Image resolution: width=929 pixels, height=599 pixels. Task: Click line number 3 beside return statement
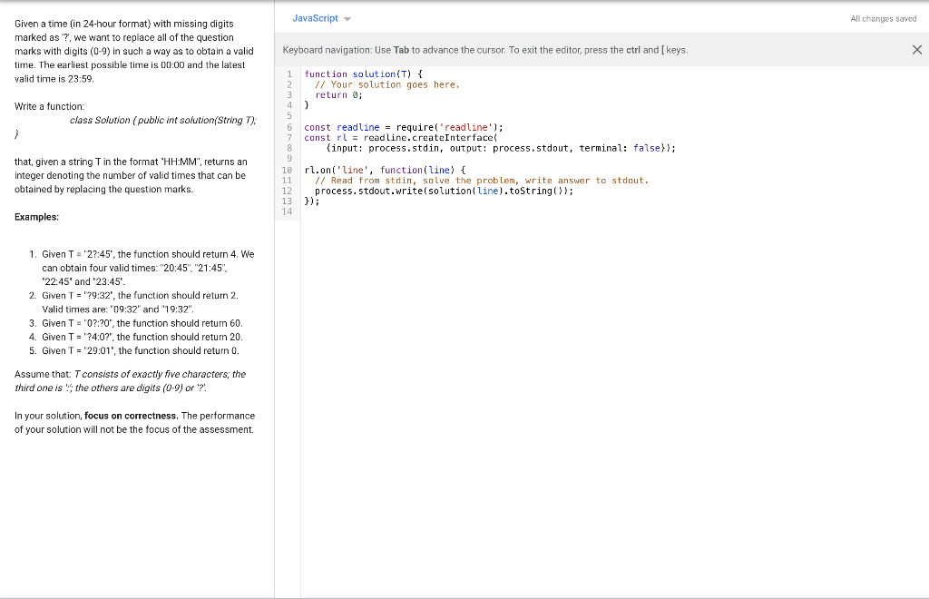click(x=288, y=94)
